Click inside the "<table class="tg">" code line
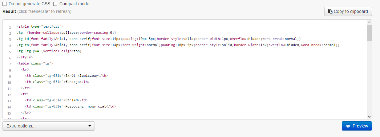The height and width of the screenshot is (137, 380). point(35,64)
